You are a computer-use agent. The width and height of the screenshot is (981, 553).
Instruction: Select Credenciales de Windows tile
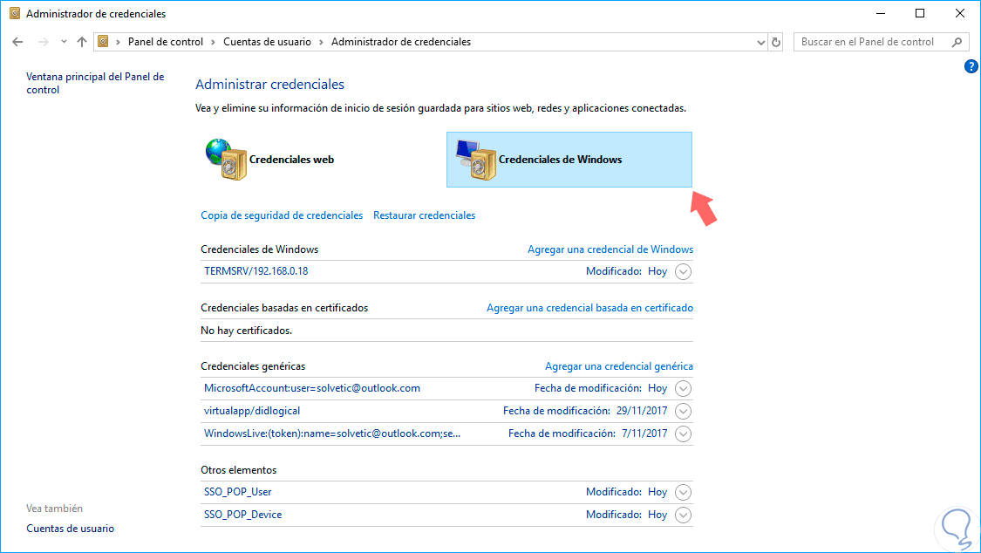pos(569,160)
